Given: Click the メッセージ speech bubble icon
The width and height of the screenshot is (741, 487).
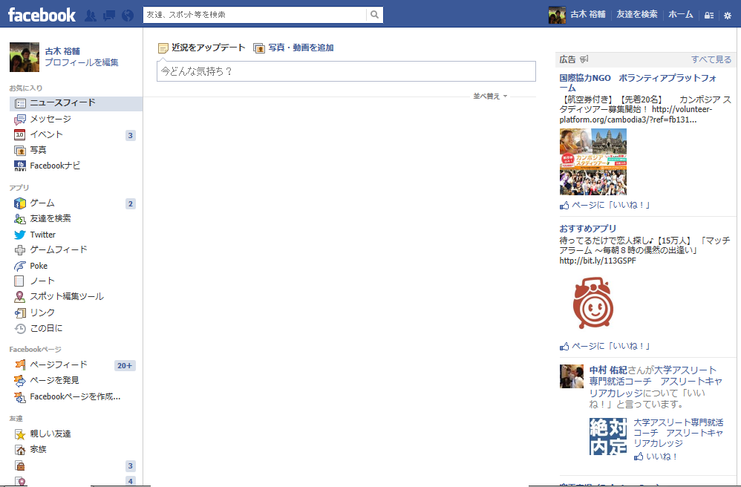Looking at the screenshot, I should pos(20,120).
